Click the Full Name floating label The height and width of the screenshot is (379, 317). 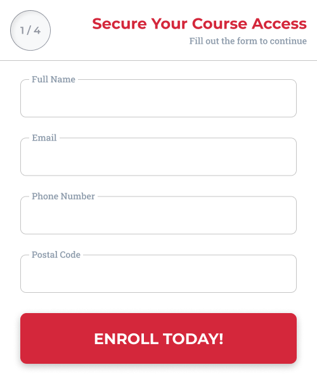point(53,79)
